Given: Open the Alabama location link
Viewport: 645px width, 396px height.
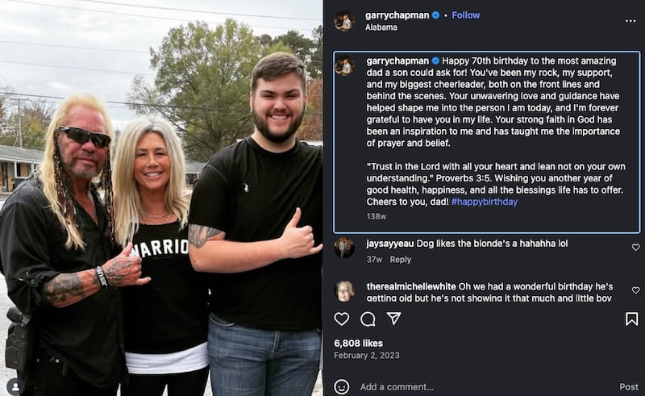Looking at the screenshot, I should (381, 27).
